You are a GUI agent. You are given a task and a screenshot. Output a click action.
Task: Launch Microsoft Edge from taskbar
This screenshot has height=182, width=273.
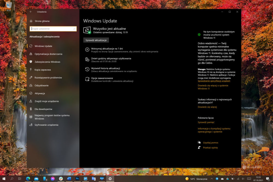28,179
